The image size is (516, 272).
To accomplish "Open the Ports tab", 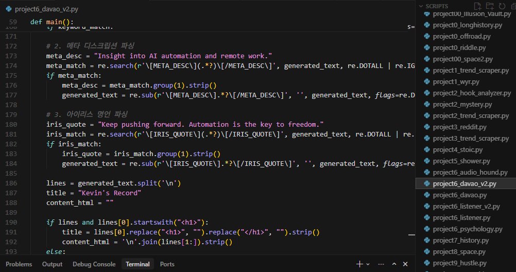I will [x=167, y=264].
